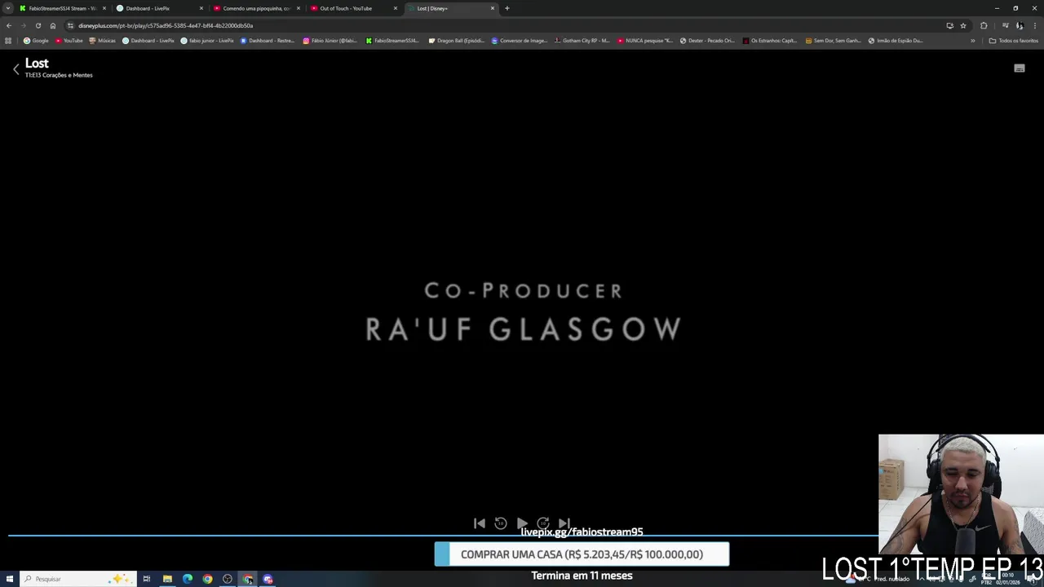Open Conversor de Image... bookmark
The height and width of the screenshot is (587, 1044).
[520, 41]
